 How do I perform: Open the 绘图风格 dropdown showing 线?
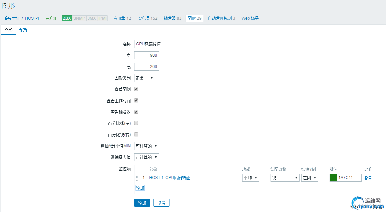pyautogui.click(x=285, y=178)
